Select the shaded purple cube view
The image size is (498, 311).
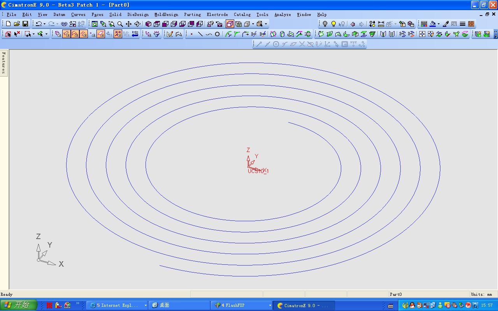click(x=148, y=24)
